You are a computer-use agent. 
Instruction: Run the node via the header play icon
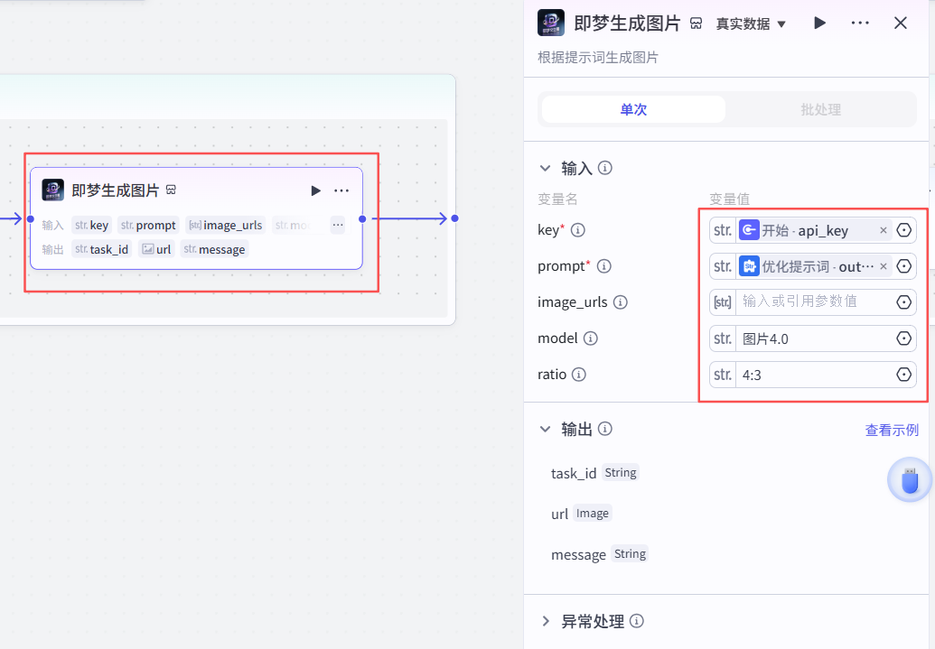(x=818, y=23)
